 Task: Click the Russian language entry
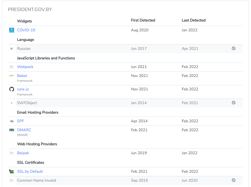[24, 48]
